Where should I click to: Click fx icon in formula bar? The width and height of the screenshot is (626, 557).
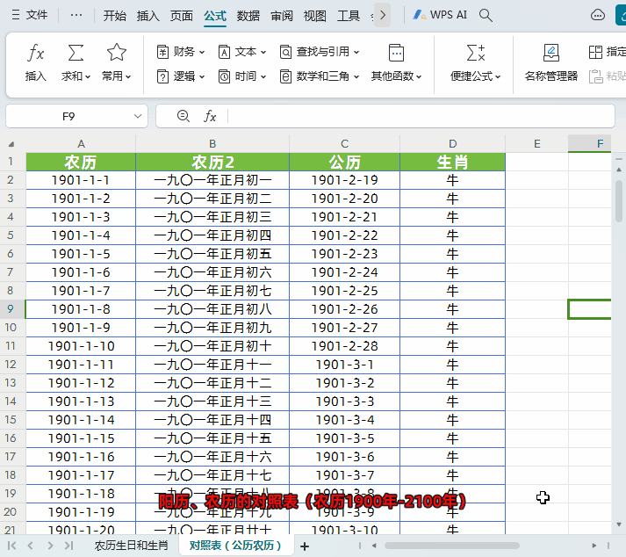[x=210, y=116]
